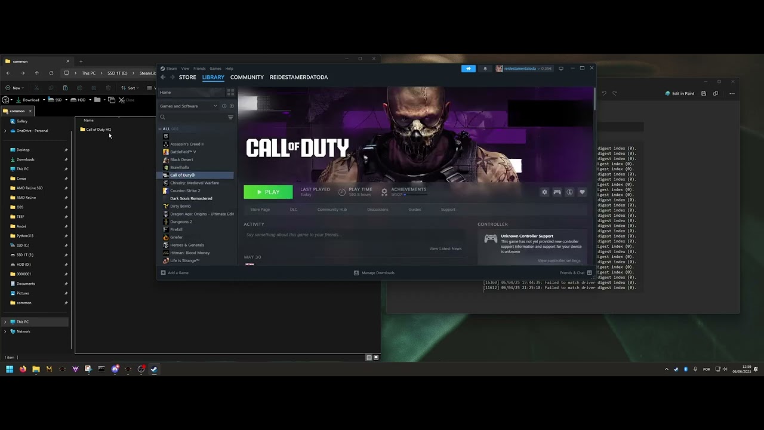
Task: Click View Latest News
Action: point(445,248)
